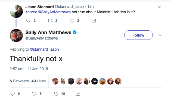The height and width of the screenshot is (104, 171).
Task: Like the 'Thankfully not x' tweet
Action: point(56,94)
